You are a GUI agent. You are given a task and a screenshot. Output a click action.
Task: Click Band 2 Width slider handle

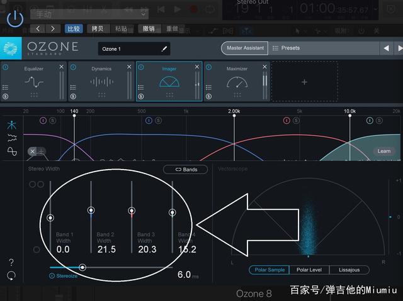pos(91,211)
